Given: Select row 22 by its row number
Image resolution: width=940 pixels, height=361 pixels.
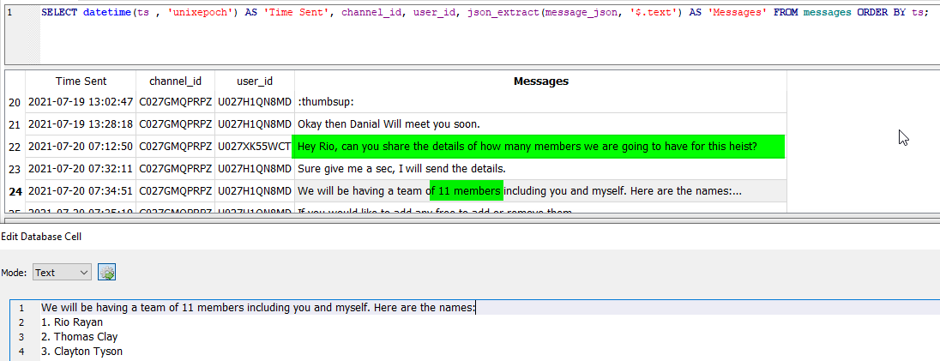Looking at the screenshot, I should point(15,147).
